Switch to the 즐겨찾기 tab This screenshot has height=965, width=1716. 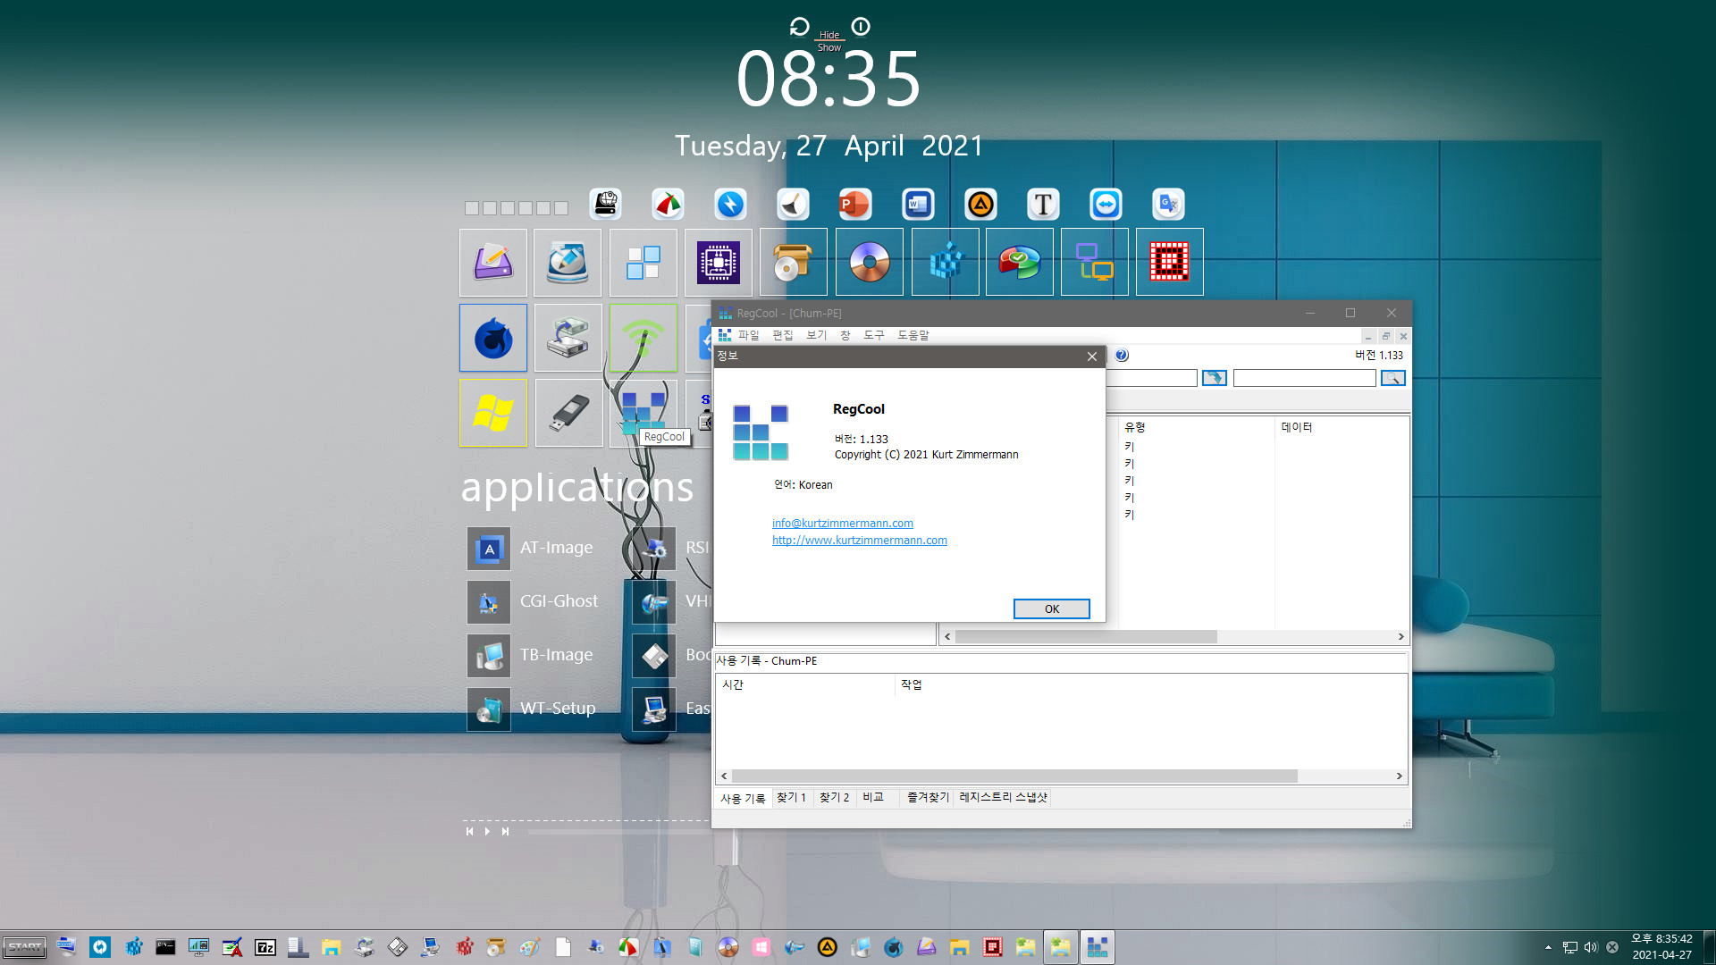(928, 797)
